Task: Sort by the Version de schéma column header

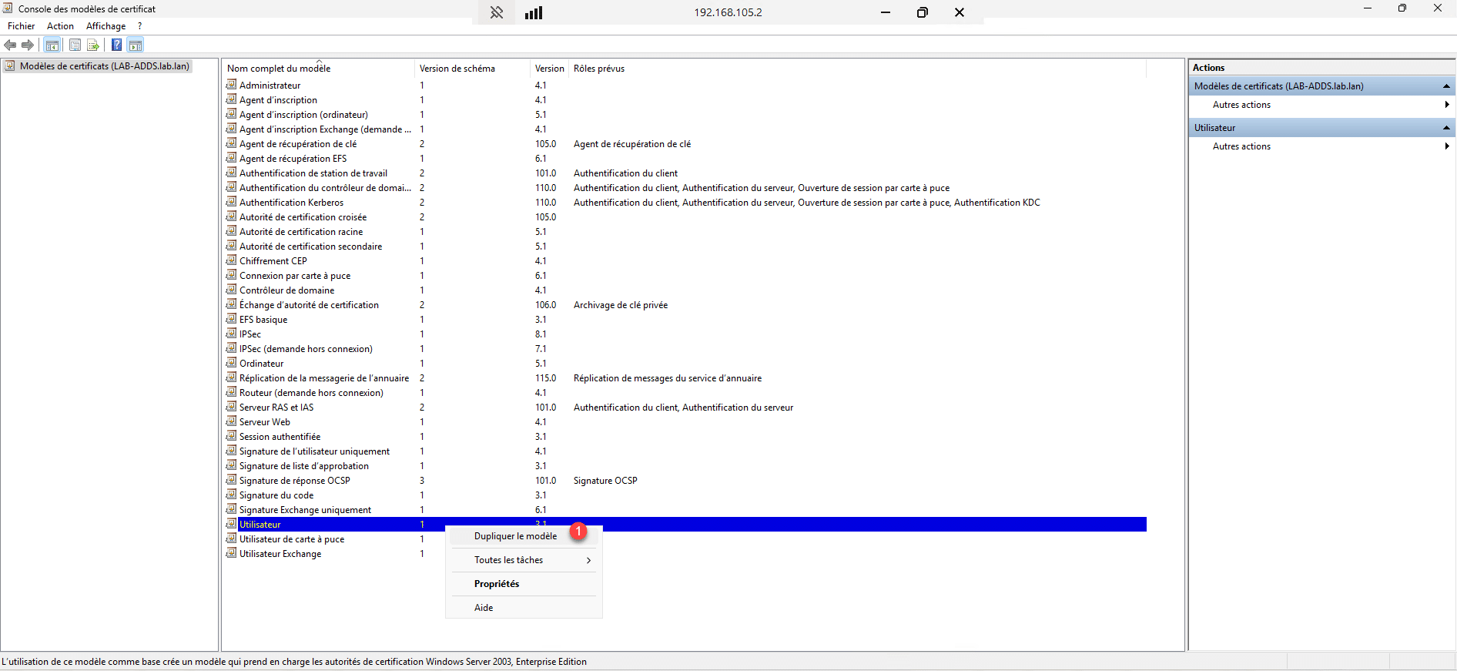Action: tap(457, 69)
